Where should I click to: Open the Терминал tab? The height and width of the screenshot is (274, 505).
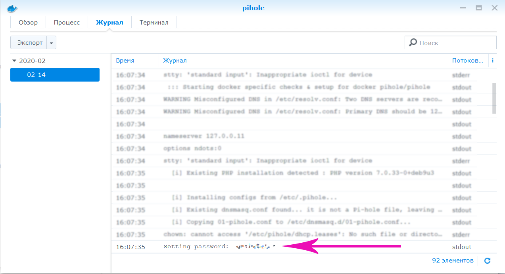pos(154,23)
